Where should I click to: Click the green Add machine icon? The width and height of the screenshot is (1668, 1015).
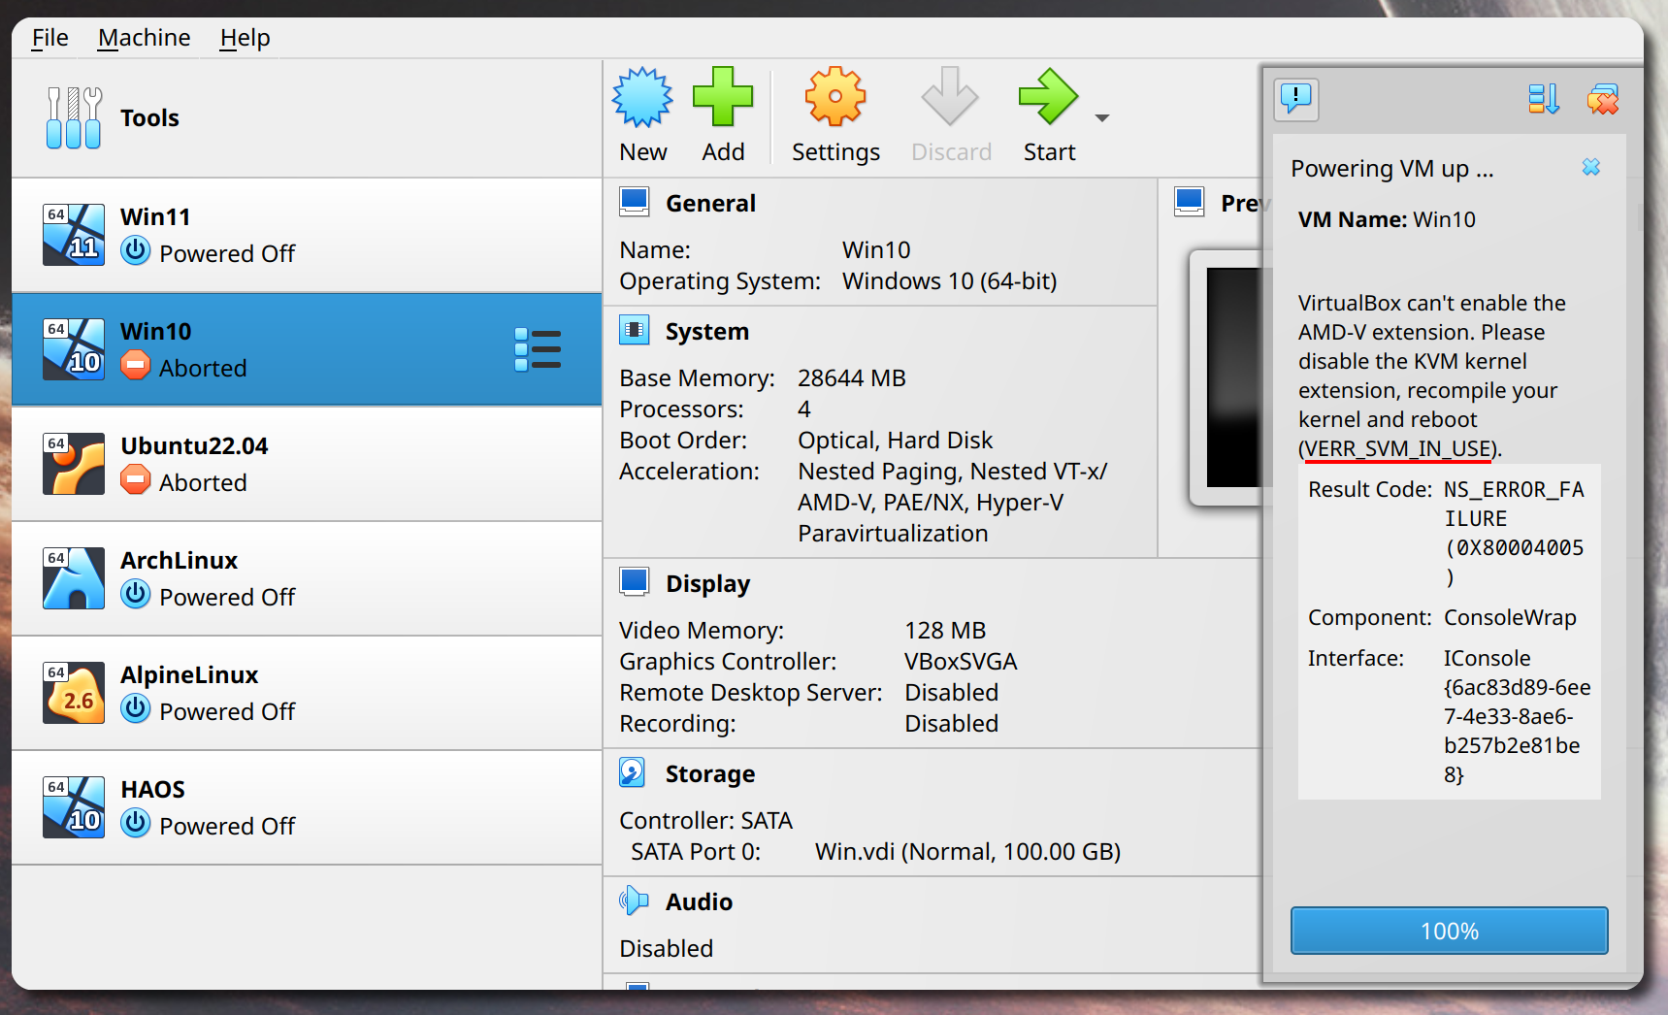coord(723,97)
